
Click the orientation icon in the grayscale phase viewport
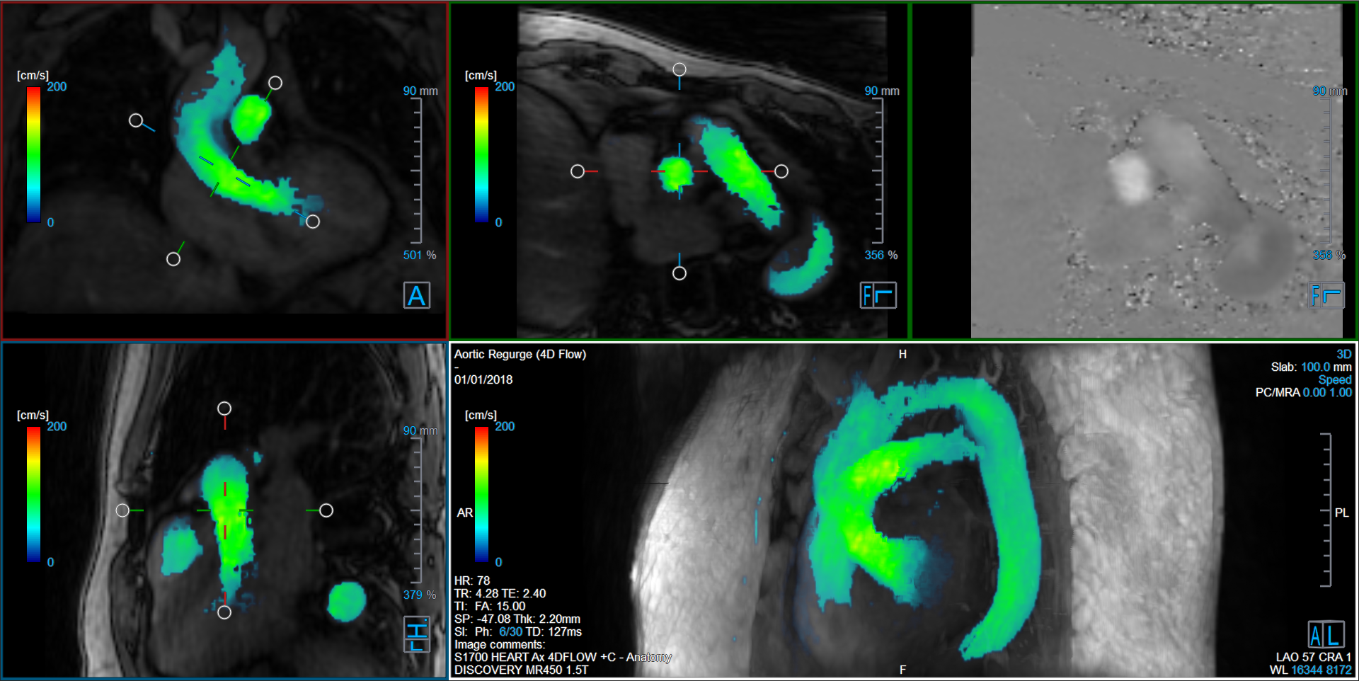1326,295
